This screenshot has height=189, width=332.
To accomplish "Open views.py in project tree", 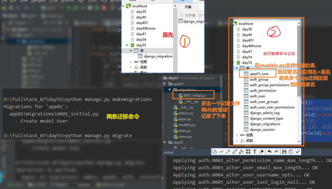I will [x=185, y=137].
